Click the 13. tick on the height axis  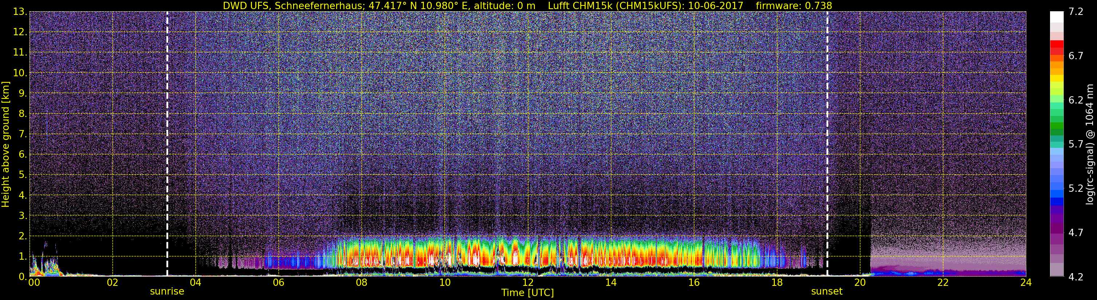pos(20,12)
